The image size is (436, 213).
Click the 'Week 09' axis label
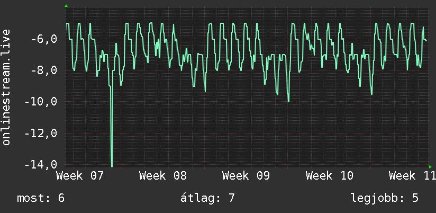pos(246,176)
